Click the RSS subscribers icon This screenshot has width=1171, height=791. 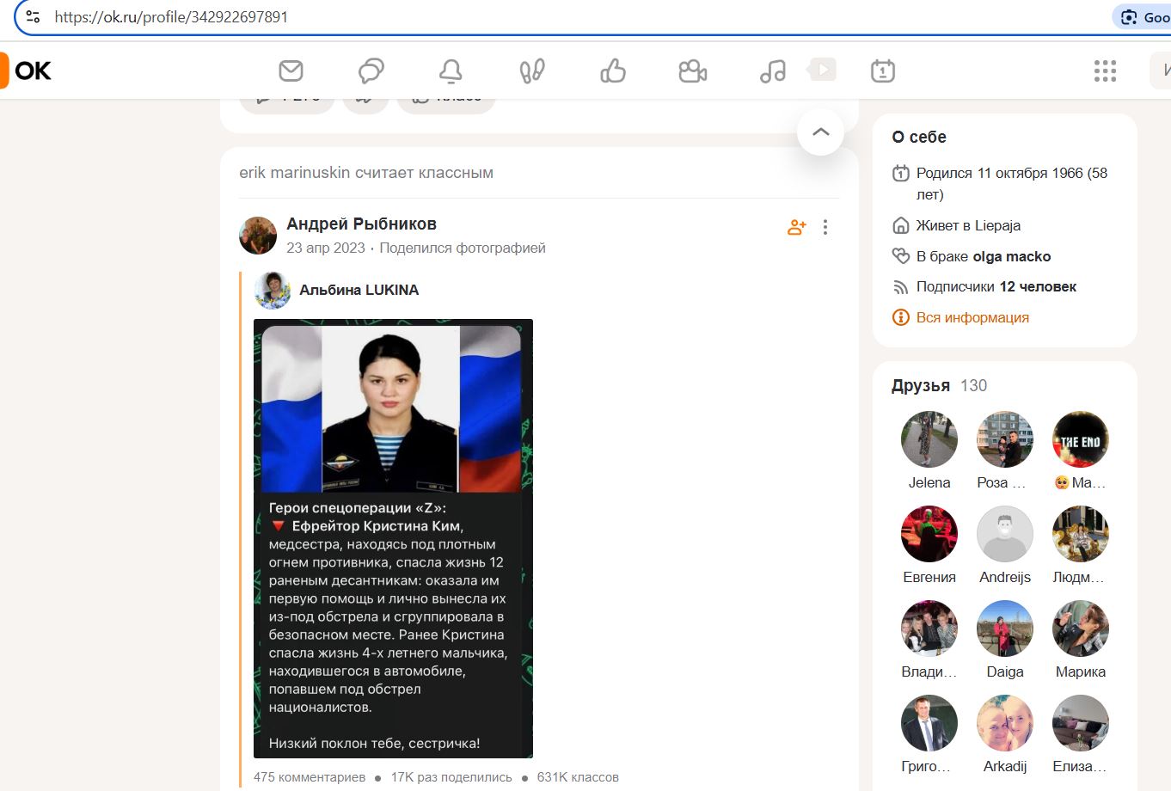tap(900, 287)
